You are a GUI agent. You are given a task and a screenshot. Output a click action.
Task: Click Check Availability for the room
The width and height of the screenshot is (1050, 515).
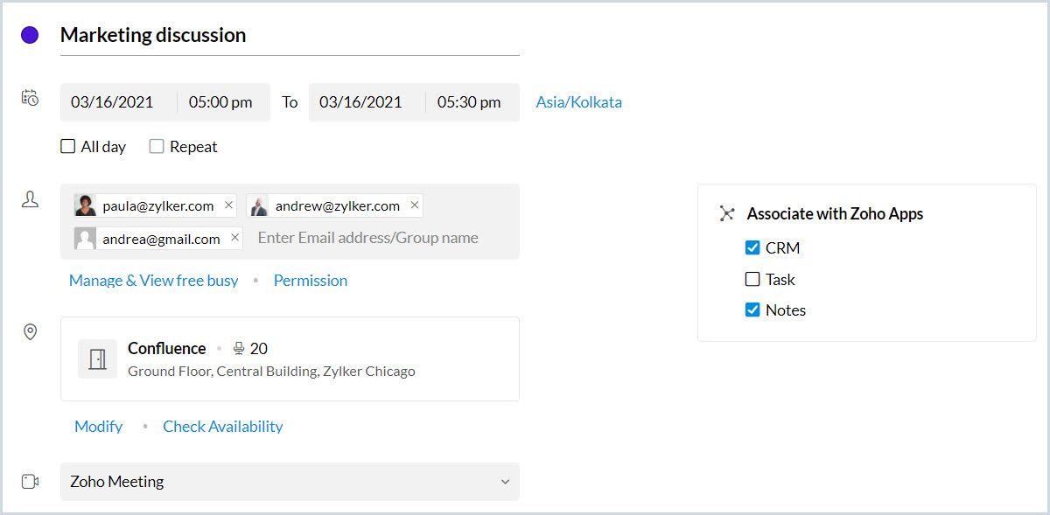tap(223, 427)
